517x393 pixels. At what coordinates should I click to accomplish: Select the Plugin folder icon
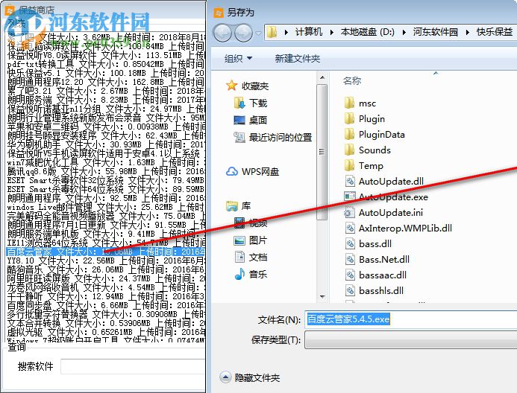click(x=349, y=118)
